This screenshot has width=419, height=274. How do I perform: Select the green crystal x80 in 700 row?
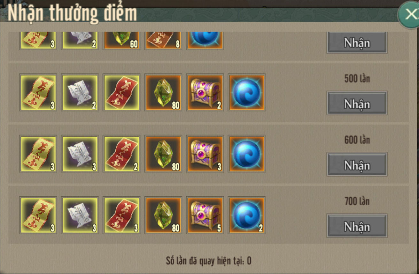[x=163, y=215]
